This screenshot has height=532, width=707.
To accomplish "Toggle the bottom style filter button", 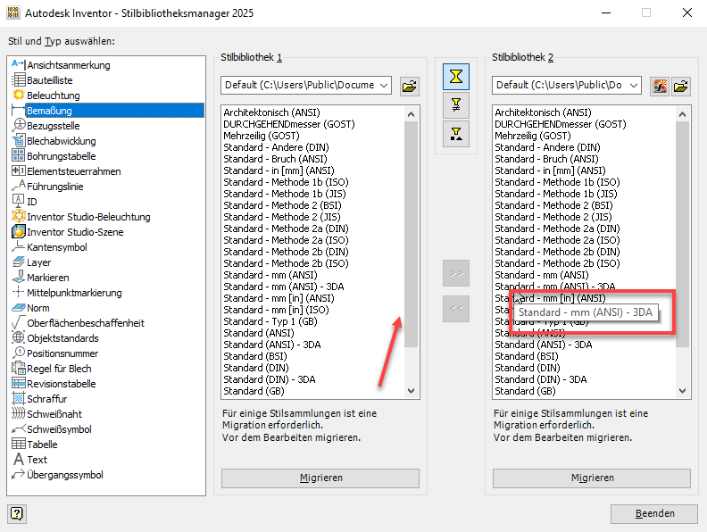I will coord(456,134).
